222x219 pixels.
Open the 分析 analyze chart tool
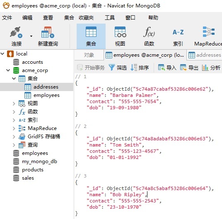211,67
